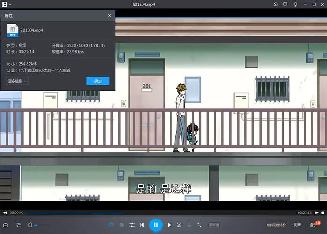327x234 pixels.
Task: Open the playback adjustment sliders icon
Action: coord(132,225)
